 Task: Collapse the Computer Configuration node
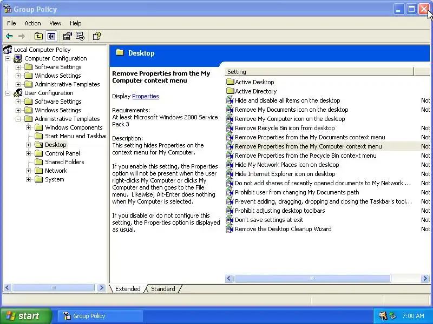(8, 58)
